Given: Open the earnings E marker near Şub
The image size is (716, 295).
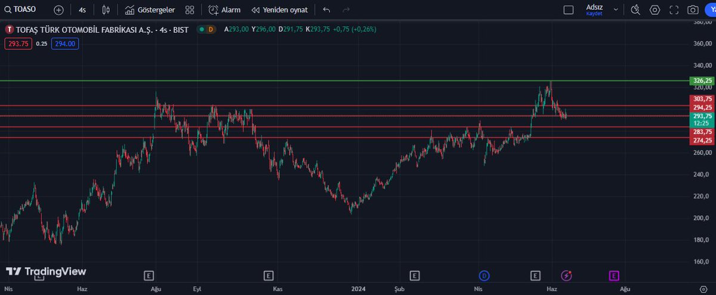Looking at the screenshot, I should (415, 275).
